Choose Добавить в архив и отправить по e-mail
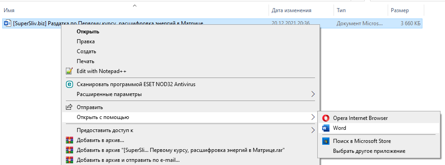This screenshot has height=165, width=445. tap(191, 160)
